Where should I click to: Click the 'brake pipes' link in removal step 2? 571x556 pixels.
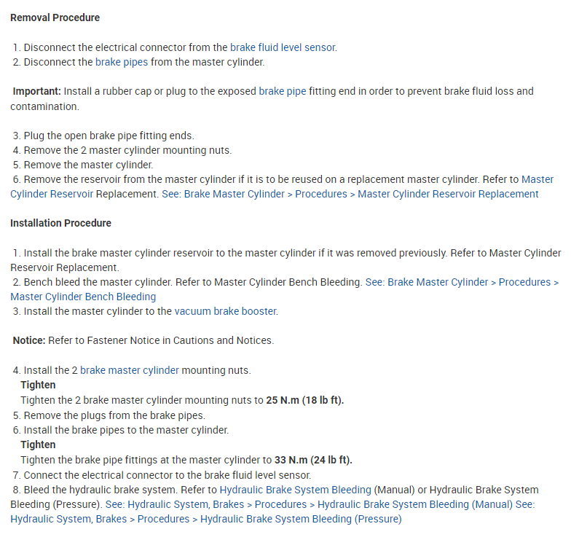[122, 62]
